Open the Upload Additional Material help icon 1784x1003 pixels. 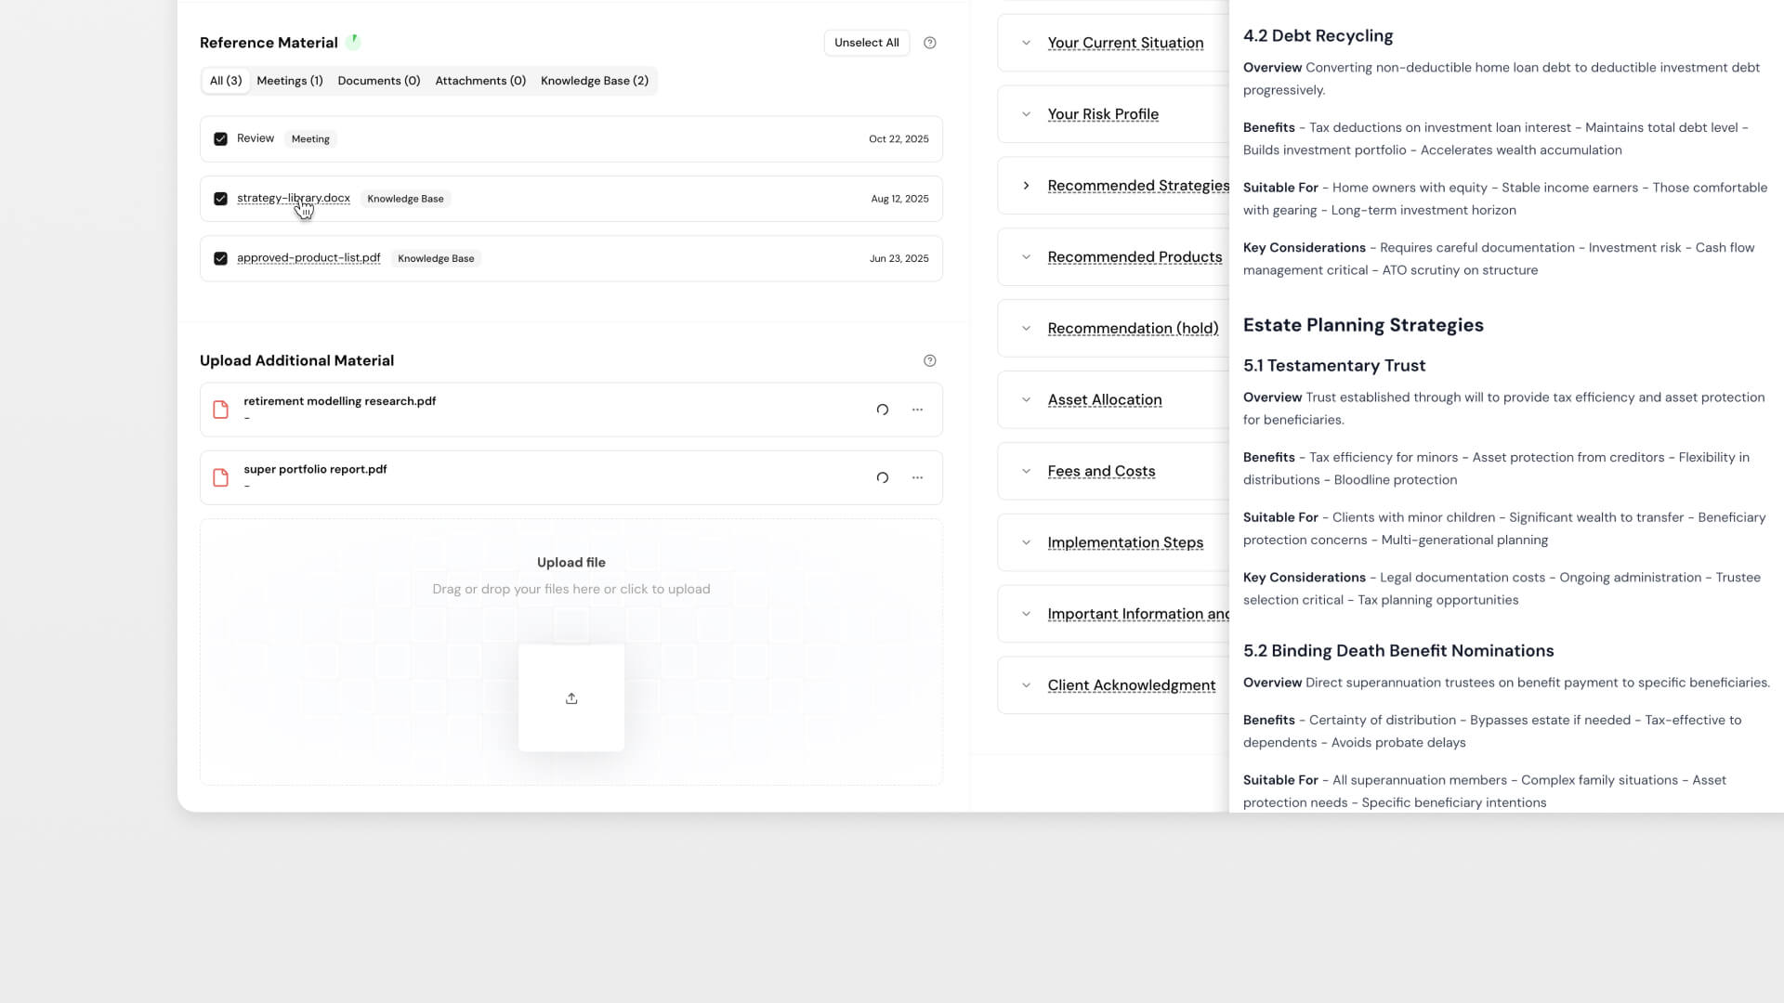(x=930, y=360)
